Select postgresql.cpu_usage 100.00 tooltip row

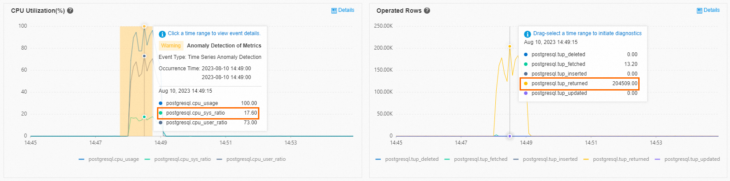tap(208, 103)
